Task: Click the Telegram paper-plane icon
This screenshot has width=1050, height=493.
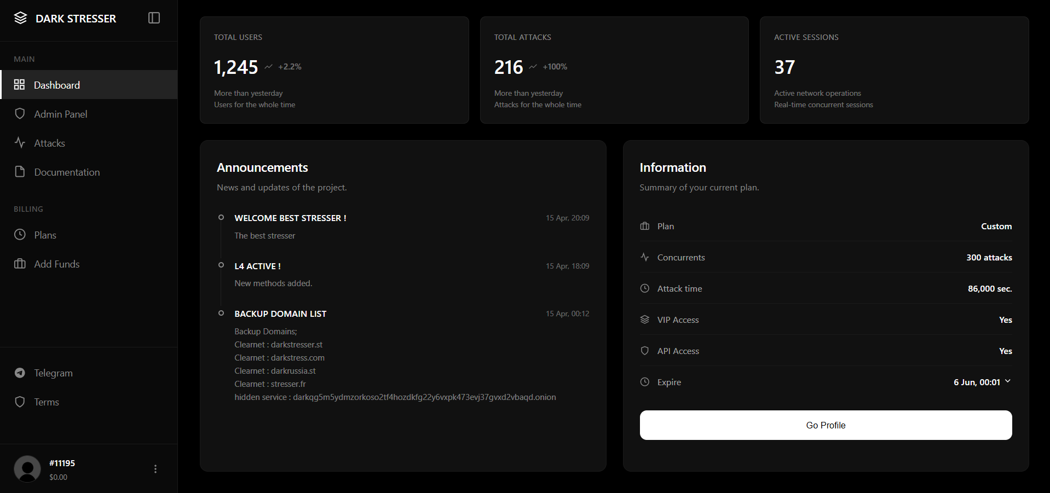Action: (x=20, y=373)
